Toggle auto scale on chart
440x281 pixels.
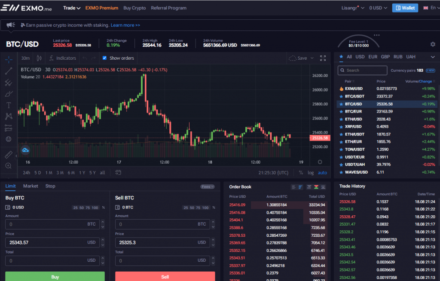click(322, 173)
